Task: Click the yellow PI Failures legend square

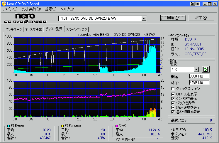Action: [62, 126]
